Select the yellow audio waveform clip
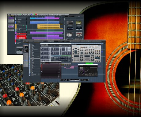The height and width of the screenshot is (117, 141). (48, 26)
